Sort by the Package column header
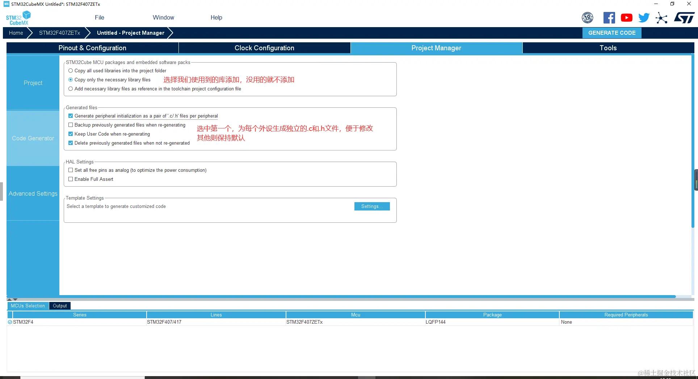 (492, 315)
